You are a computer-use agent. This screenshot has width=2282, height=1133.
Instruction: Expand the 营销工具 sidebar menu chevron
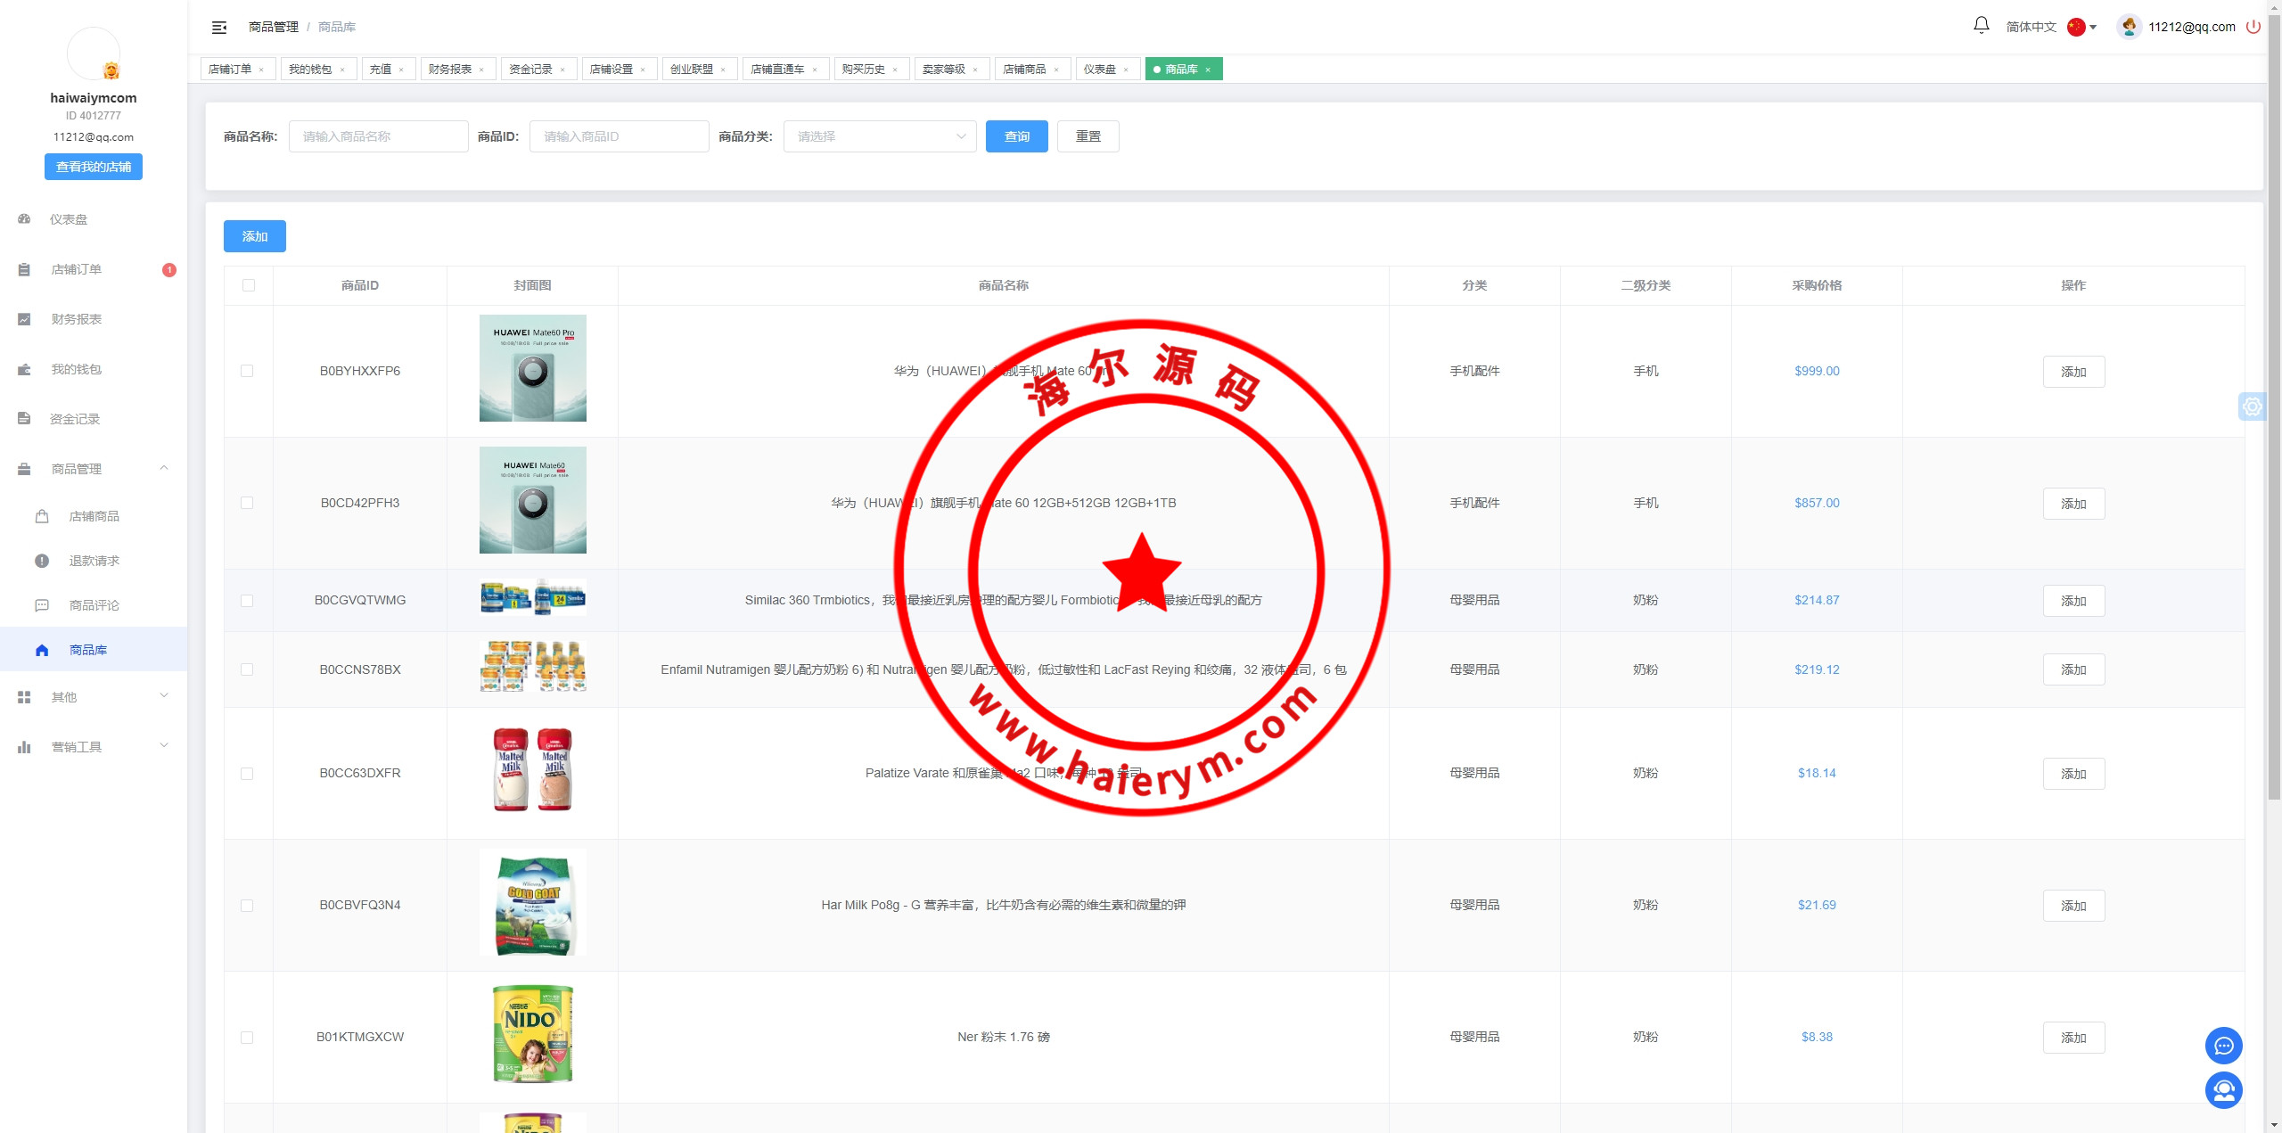coord(164,746)
